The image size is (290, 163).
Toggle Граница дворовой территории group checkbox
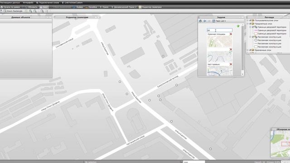point(253,27)
